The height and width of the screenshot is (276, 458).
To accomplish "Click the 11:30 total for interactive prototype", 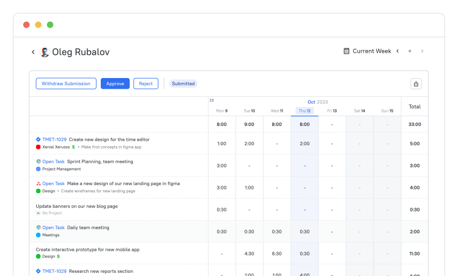I will 415,253.
